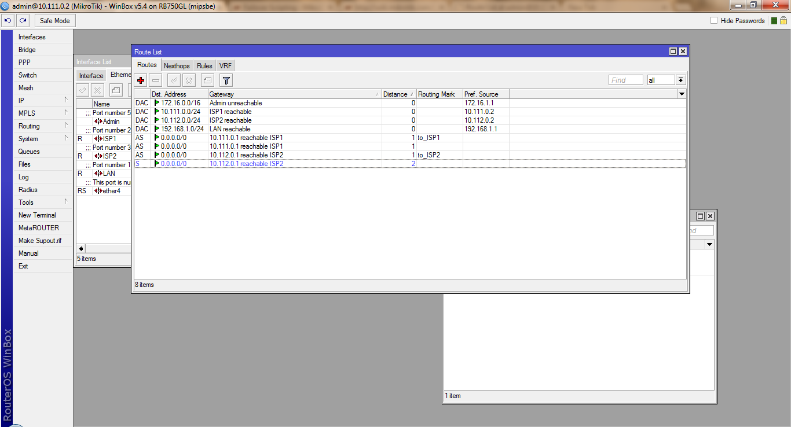Disable the route using the Route List cross
791x427 pixels.
click(189, 80)
